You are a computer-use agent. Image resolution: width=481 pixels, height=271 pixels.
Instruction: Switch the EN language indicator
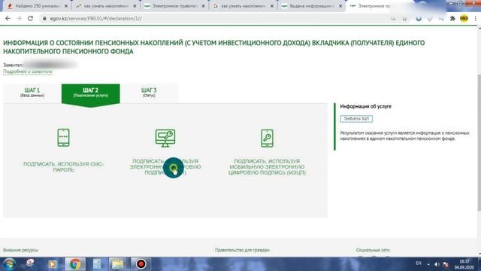point(419,263)
